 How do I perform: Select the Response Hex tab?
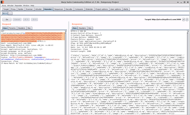(x=90, y=28)
